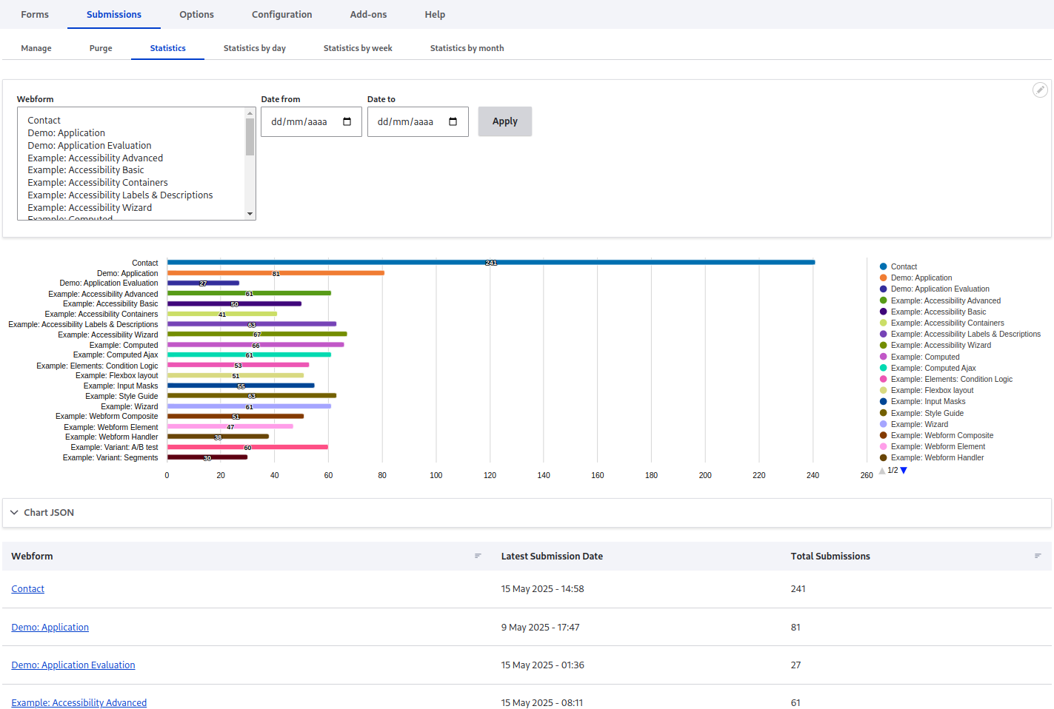Click the Example: Computed legend color dot
This screenshot has width=1054, height=709.
[883, 357]
